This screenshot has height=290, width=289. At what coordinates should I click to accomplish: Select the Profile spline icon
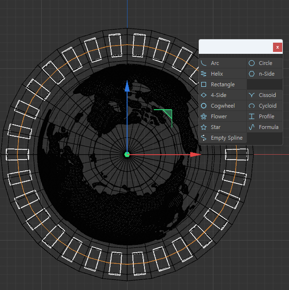pyautogui.click(x=252, y=116)
